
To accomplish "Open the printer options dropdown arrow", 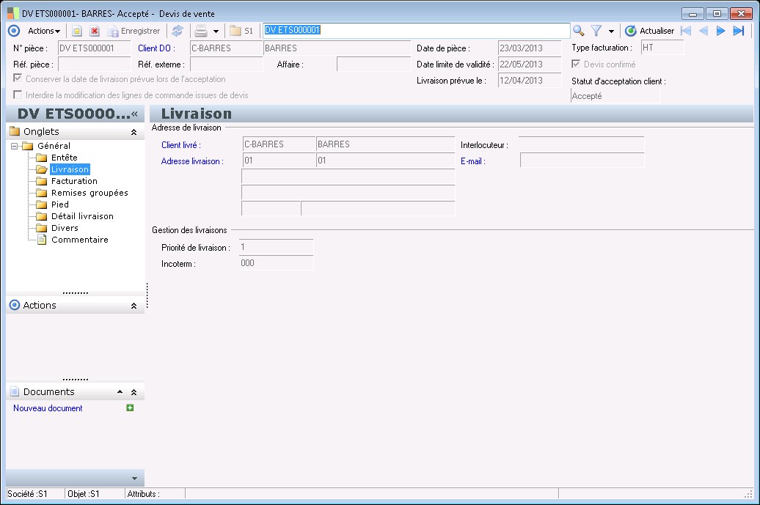I will point(216,32).
